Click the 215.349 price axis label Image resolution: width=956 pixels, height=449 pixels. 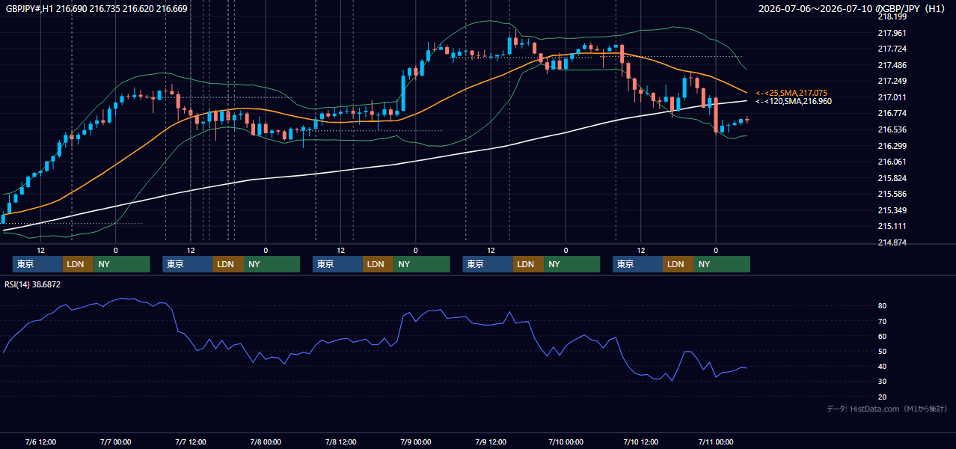click(892, 210)
